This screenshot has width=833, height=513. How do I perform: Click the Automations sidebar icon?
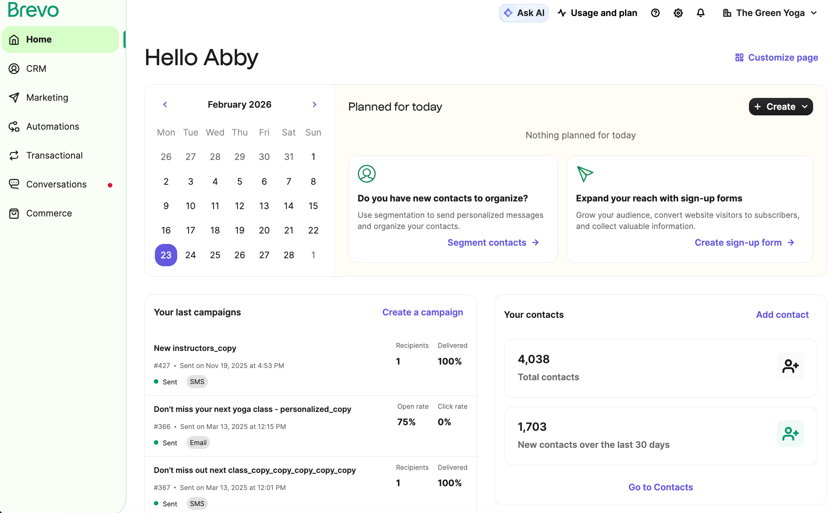click(x=14, y=126)
